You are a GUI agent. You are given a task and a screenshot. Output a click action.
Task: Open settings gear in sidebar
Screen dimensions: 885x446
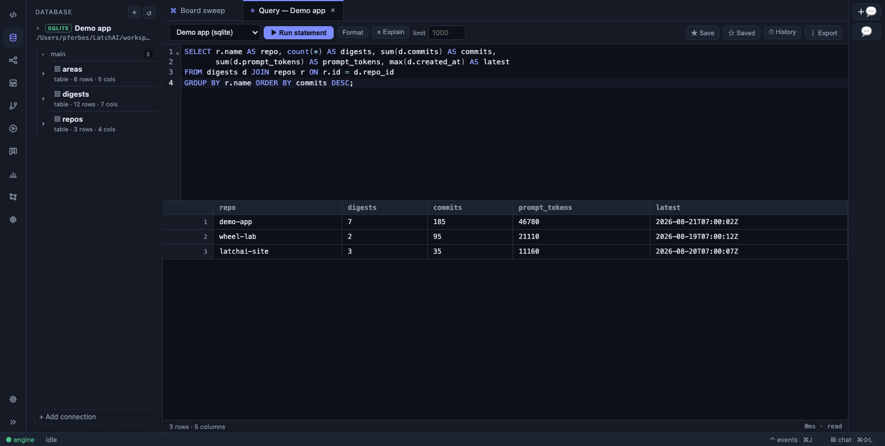point(13,399)
